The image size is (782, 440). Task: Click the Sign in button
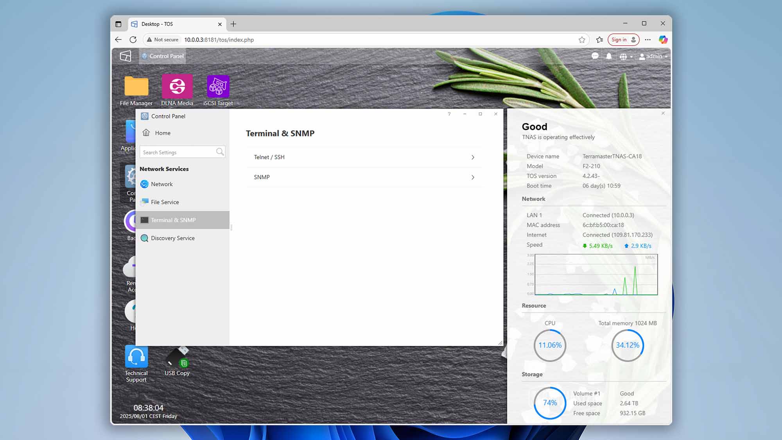coord(624,40)
